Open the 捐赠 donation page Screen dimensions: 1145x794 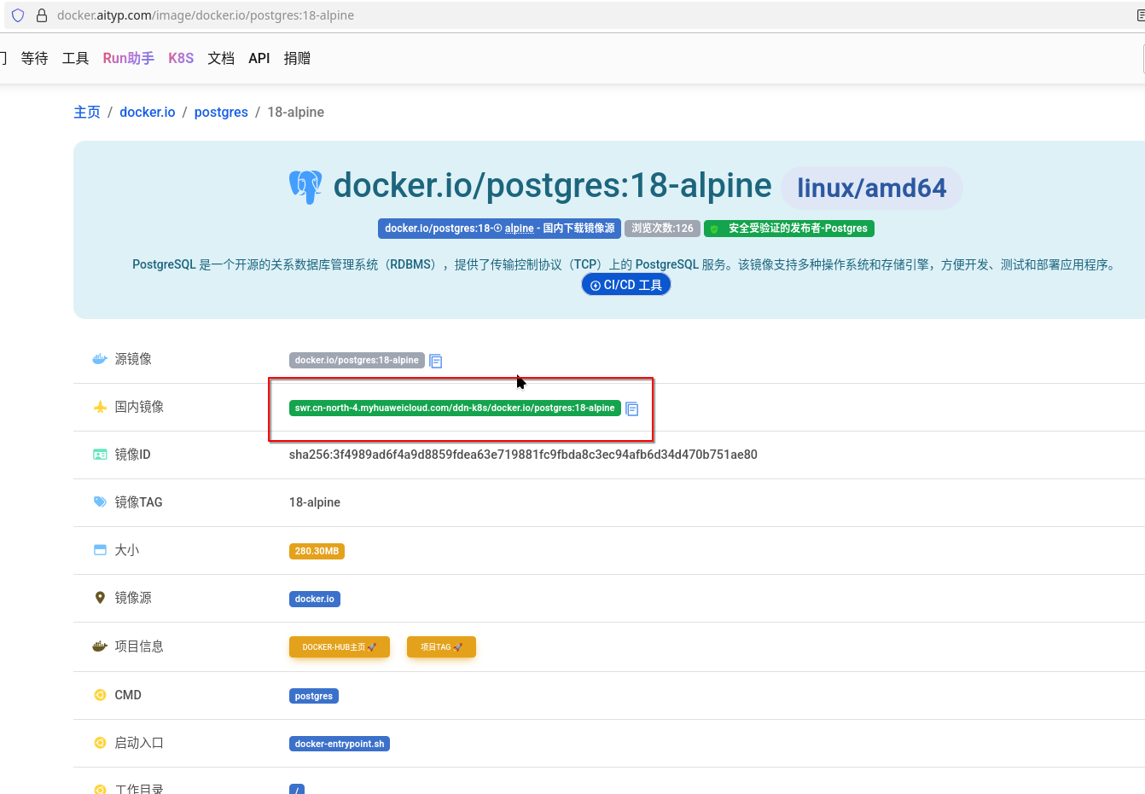coord(297,58)
